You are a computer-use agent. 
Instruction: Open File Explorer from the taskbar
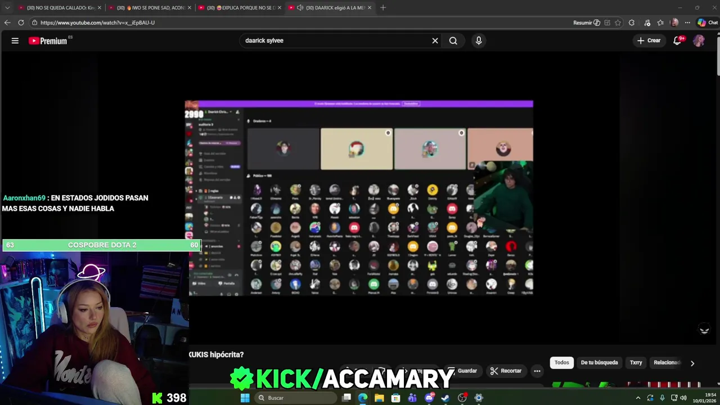click(x=379, y=398)
